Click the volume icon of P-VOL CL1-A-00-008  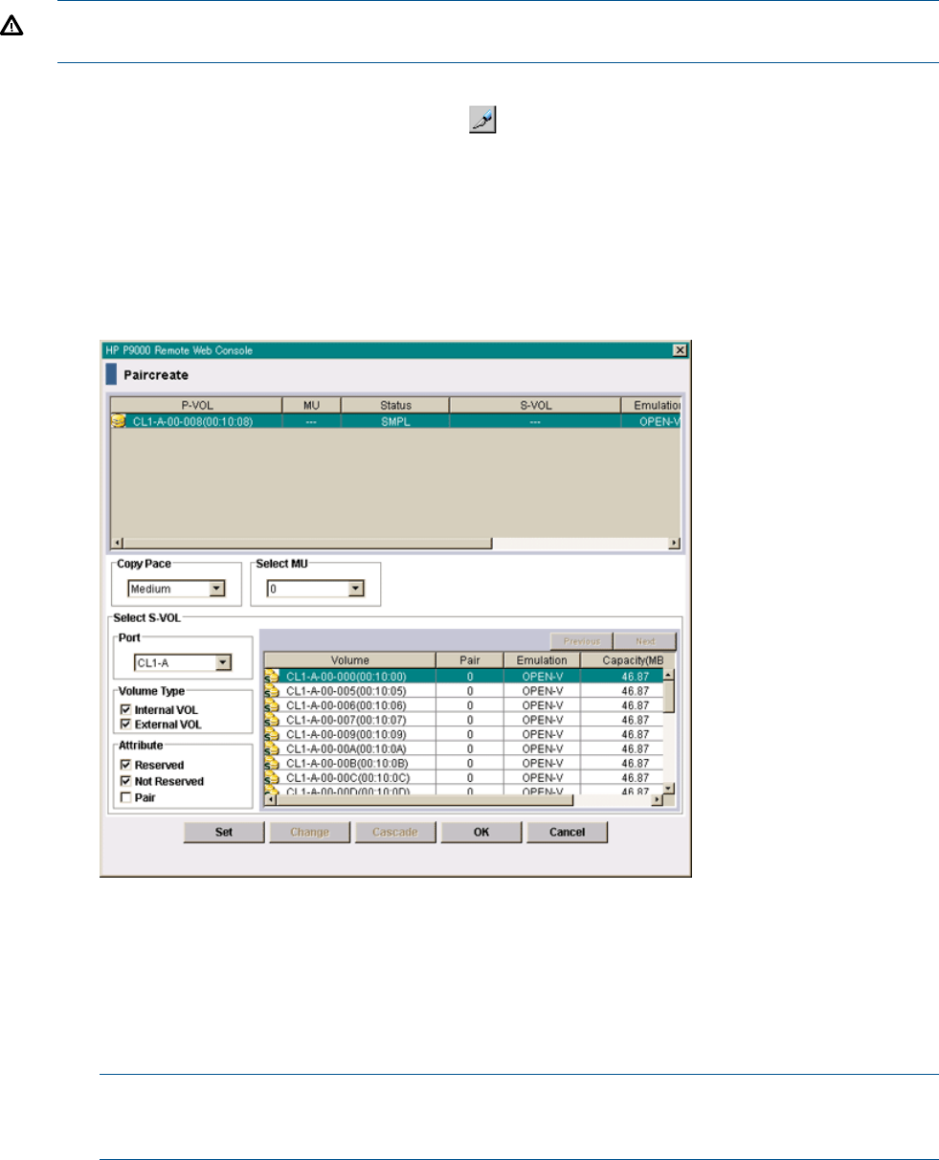tap(118, 420)
